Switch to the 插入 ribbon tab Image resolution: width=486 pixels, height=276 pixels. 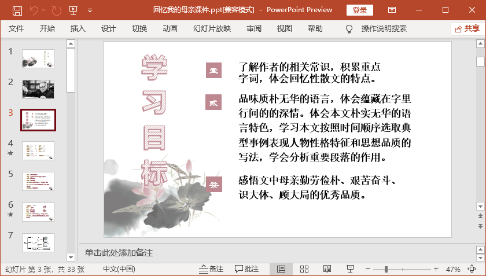pos(78,28)
